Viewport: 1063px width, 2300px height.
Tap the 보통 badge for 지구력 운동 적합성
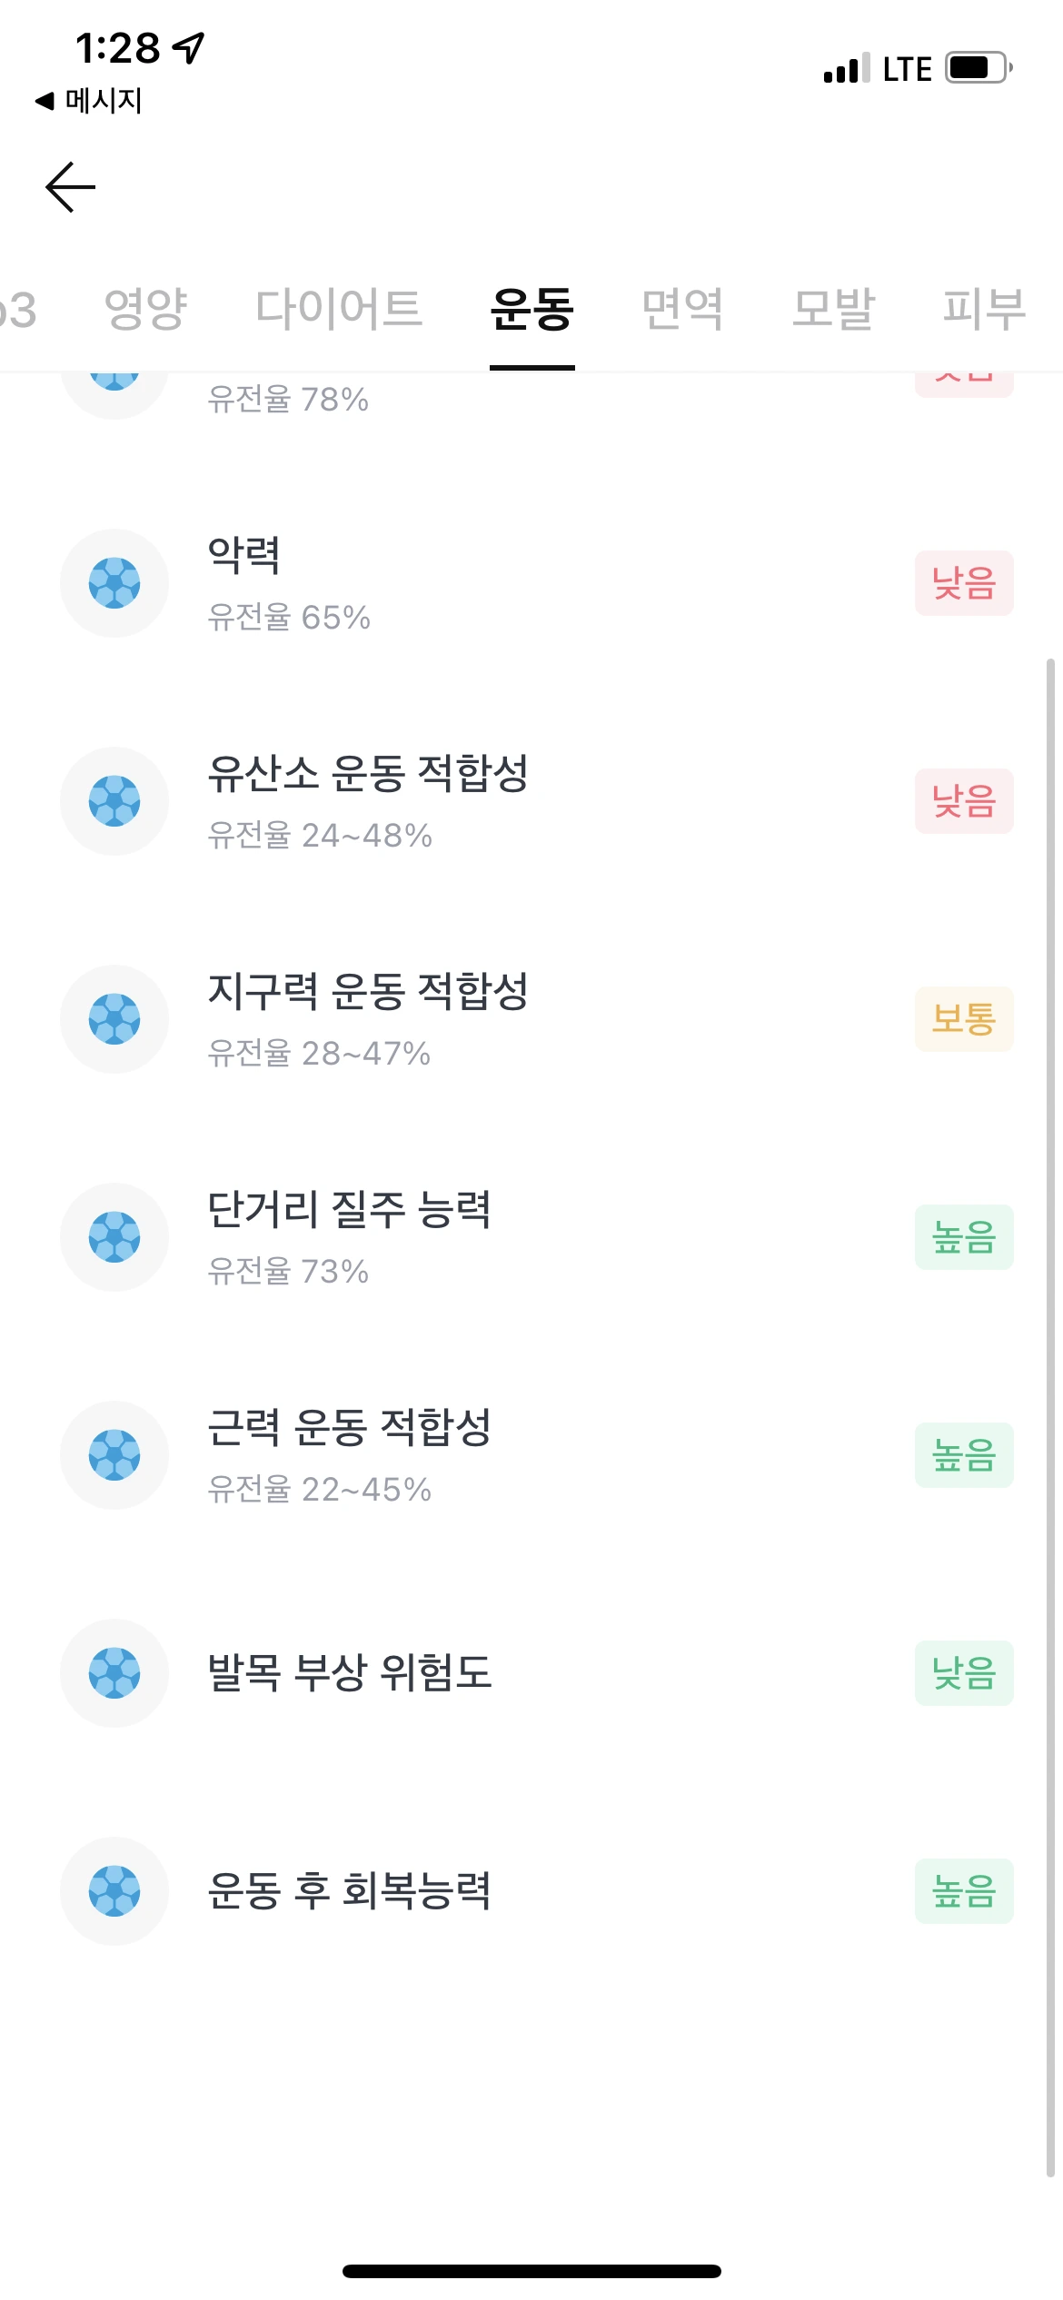[x=964, y=1019]
